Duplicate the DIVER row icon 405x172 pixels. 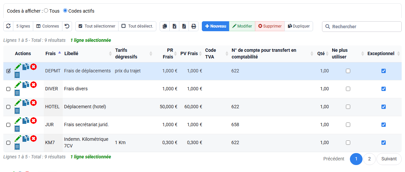[26, 85]
